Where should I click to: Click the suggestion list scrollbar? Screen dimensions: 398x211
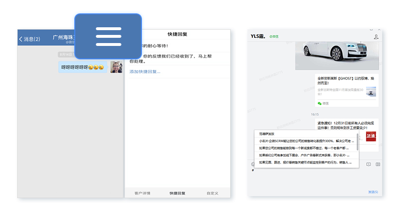point(358,144)
